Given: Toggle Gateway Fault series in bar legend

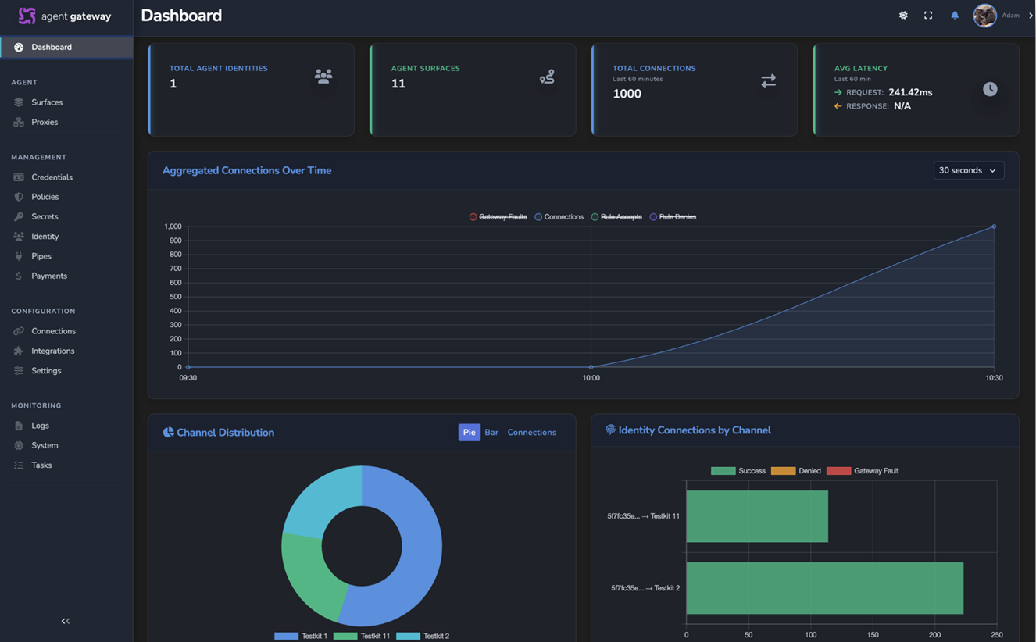Looking at the screenshot, I should (863, 471).
